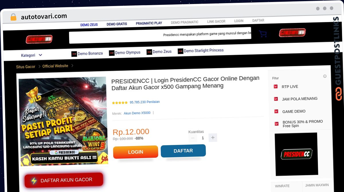Click the red logo in the header left
The height and width of the screenshot is (192, 344).
click(39, 39)
